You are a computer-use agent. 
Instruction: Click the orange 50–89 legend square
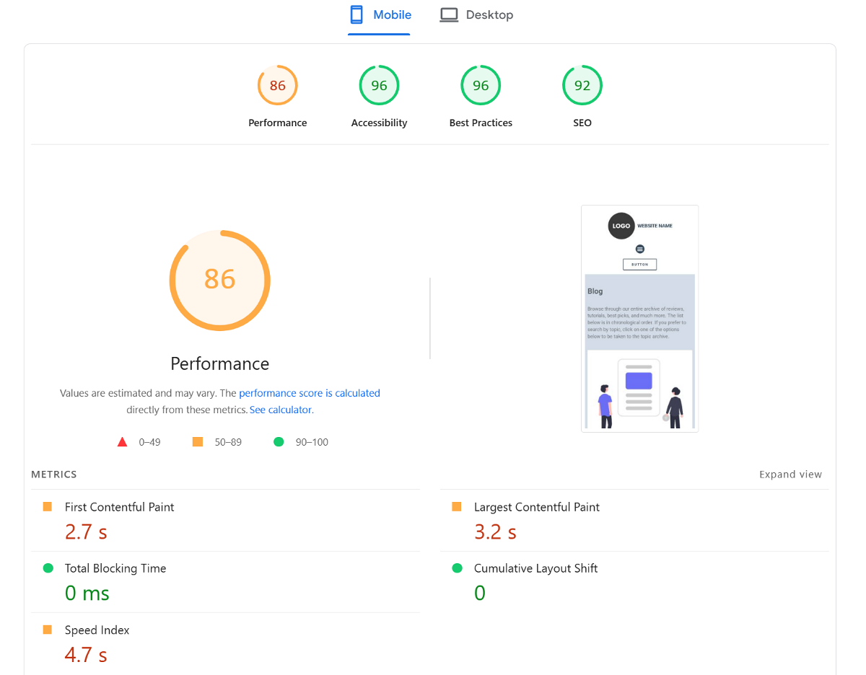click(x=197, y=441)
